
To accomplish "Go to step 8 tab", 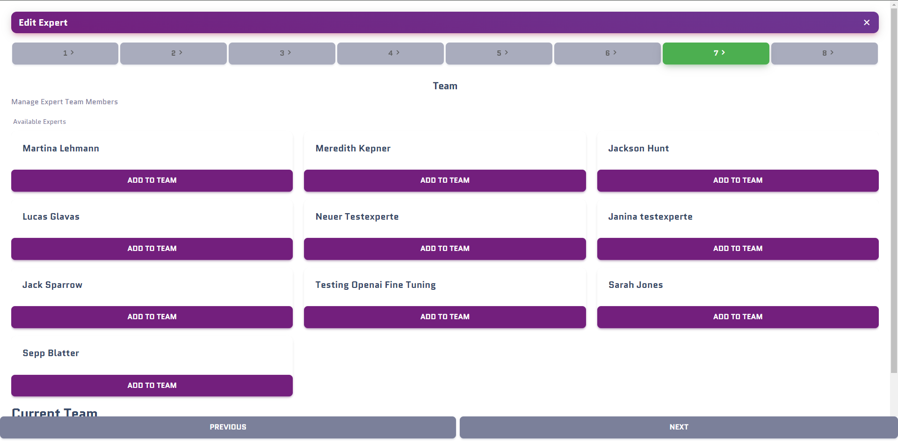I will (825, 53).
